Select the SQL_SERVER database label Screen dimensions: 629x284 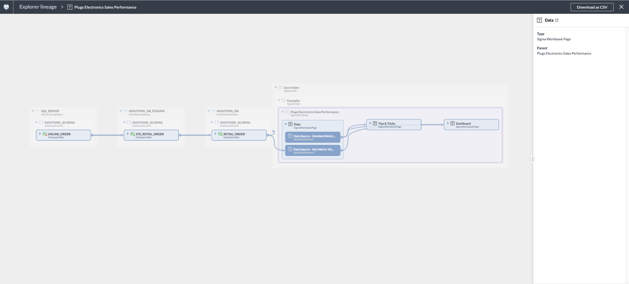(50, 111)
